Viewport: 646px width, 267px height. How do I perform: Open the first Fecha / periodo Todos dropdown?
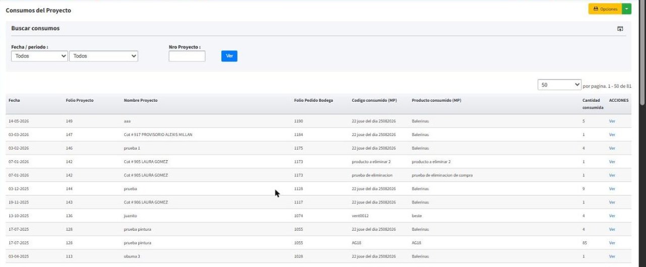tap(39, 56)
